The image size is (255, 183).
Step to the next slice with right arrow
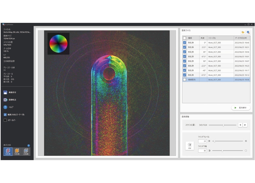(x=245, y=125)
